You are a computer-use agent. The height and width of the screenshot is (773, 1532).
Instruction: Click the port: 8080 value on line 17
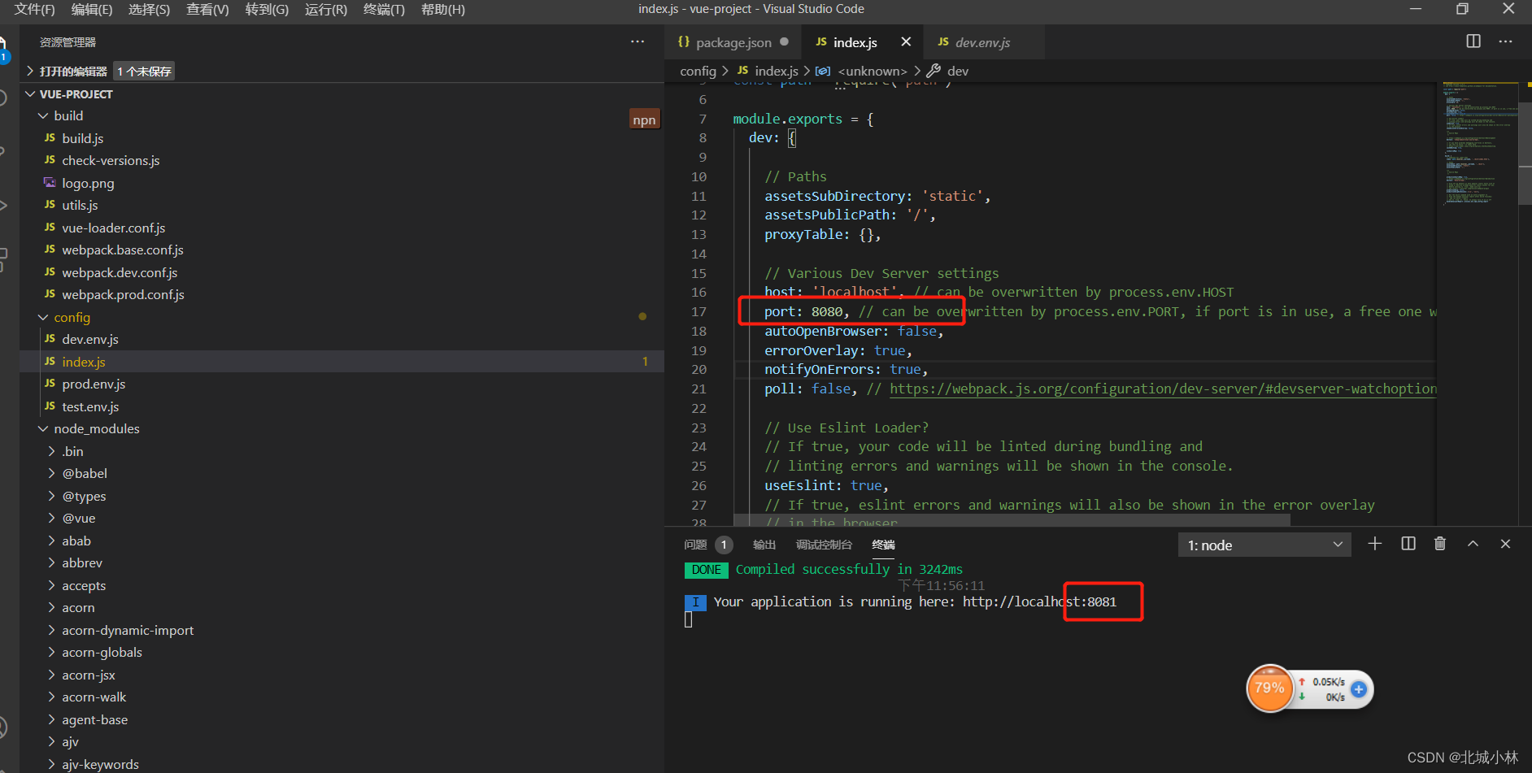point(829,312)
